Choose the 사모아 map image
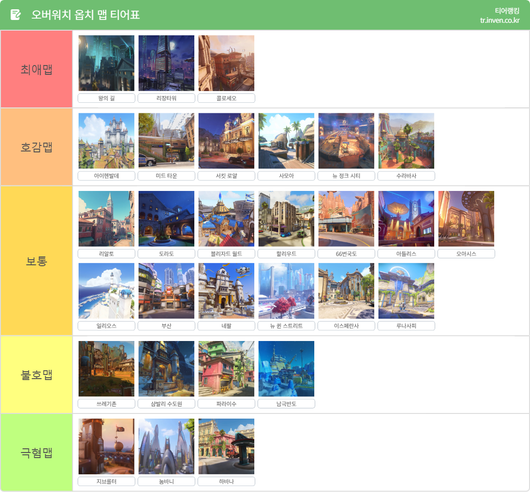The width and height of the screenshot is (530, 492). coord(286,141)
